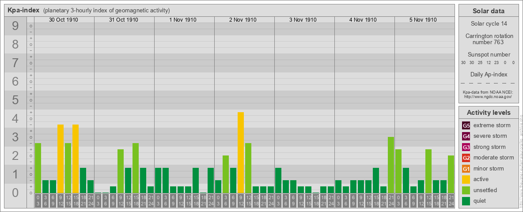The image size is (523, 212).
Task: Click the light green 3-6 bar on 2 Nov 1910
Action: (225, 174)
